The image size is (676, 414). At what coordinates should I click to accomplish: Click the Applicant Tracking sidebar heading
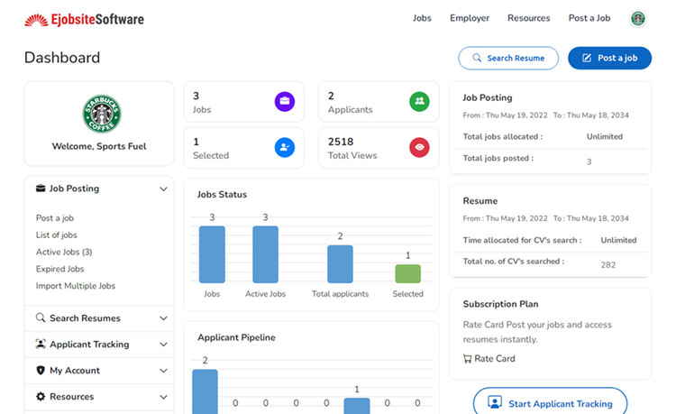[89, 345]
